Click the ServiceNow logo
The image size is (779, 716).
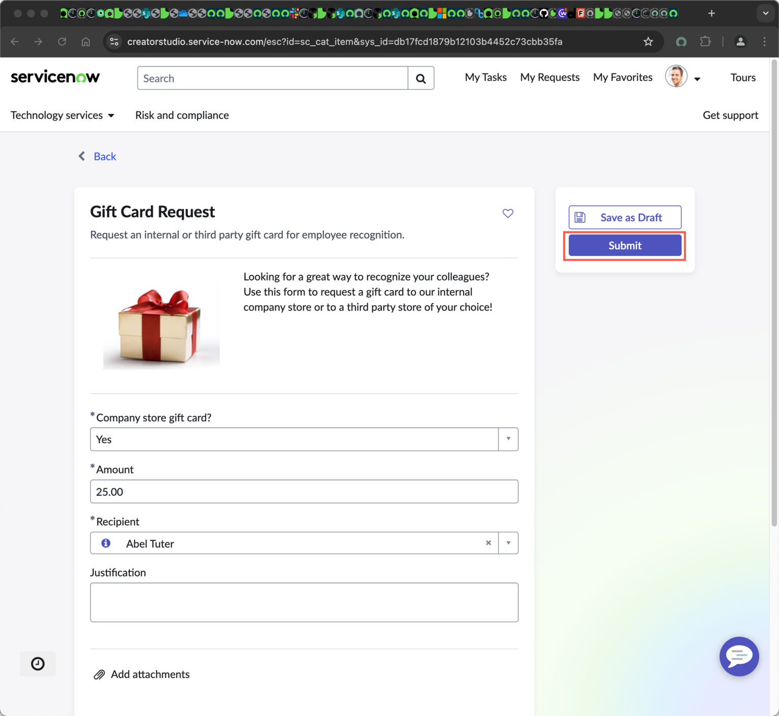click(x=55, y=77)
